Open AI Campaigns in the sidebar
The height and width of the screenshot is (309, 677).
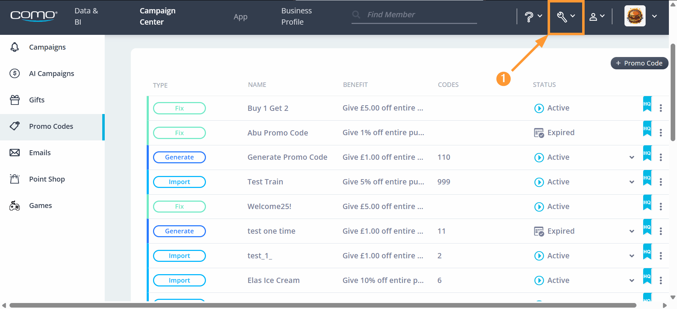pos(52,74)
